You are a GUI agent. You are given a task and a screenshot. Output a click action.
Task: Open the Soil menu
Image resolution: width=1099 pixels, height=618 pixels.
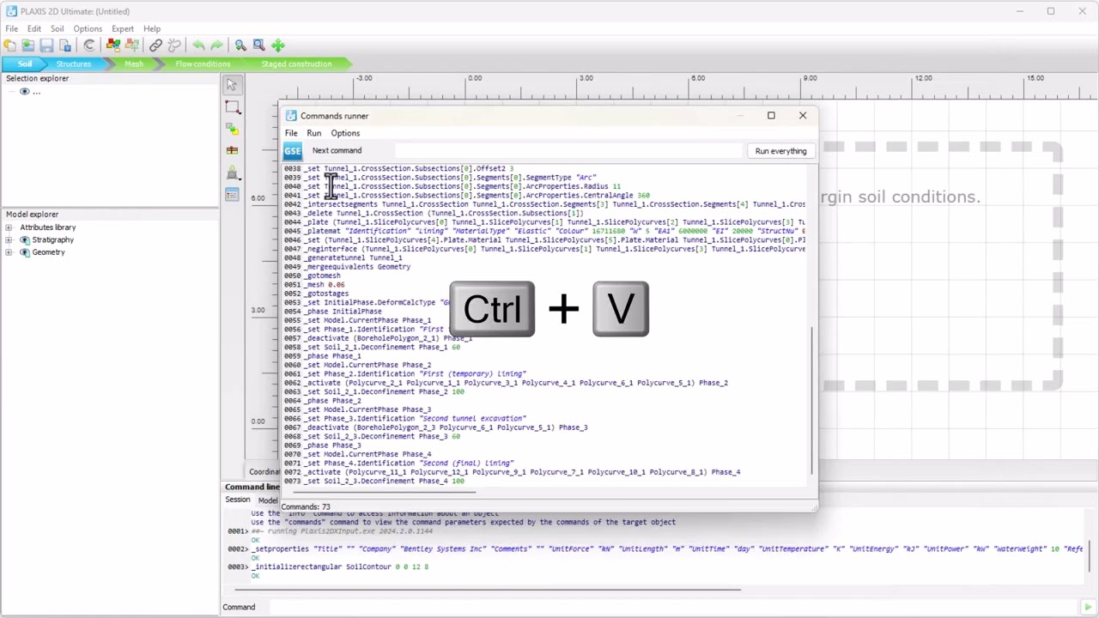click(57, 29)
